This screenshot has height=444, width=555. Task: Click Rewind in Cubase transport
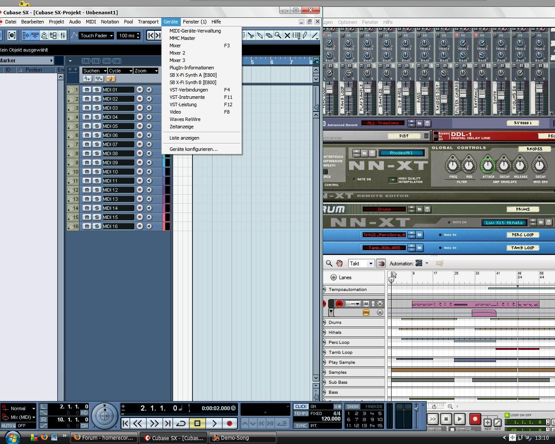click(x=138, y=423)
